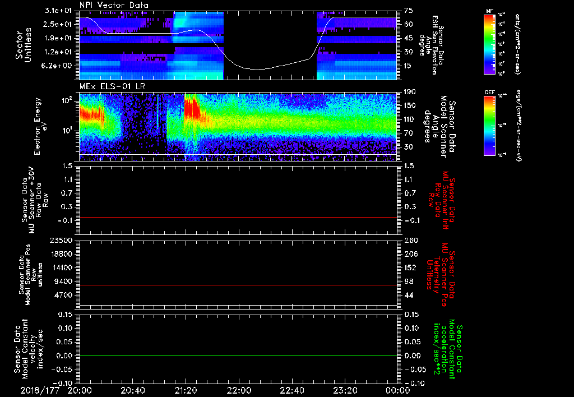Click the 'Model Scanner Angle degrees' axis title
Image resolution: width=574 pixels, height=397 pixels.
439,126
